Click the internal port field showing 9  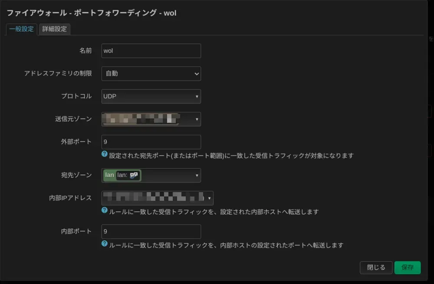(151, 232)
